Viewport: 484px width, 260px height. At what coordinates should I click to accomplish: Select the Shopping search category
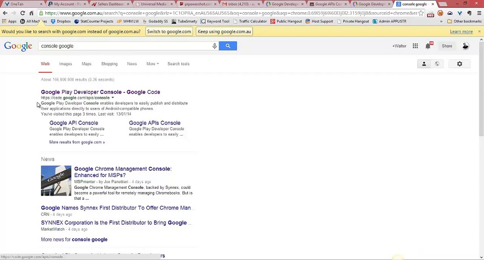(x=109, y=64)
